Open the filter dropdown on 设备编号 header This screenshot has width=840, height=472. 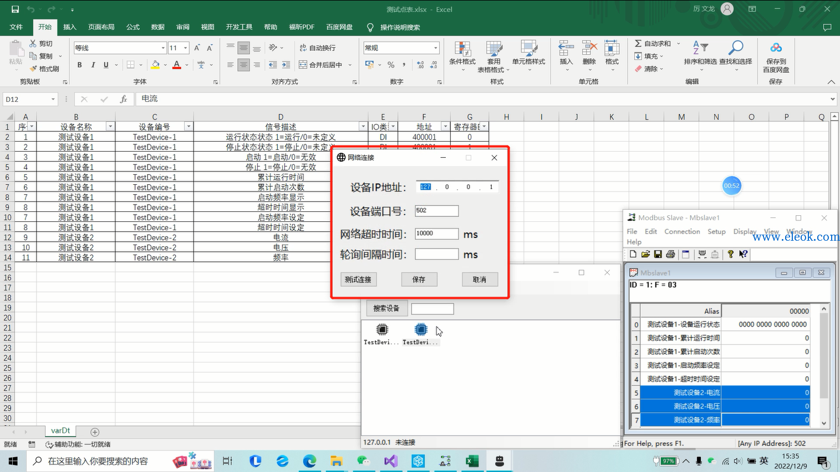point(189,127)
